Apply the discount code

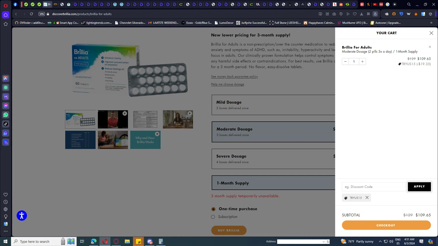(x=419, y=187)
